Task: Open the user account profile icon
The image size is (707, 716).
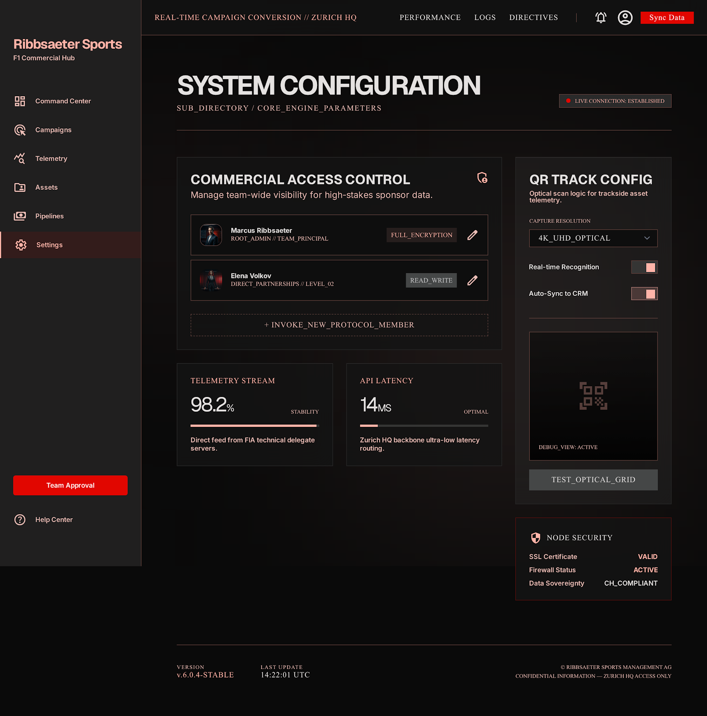Action: click(625, 17)
